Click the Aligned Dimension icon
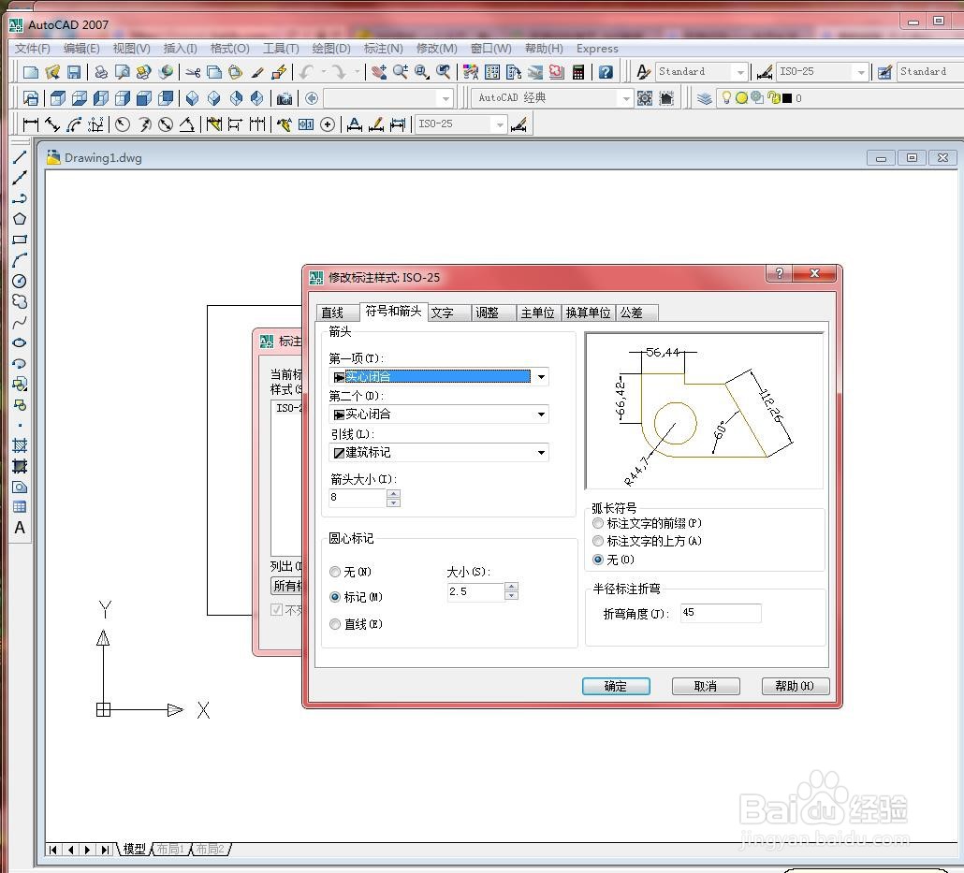Screen dimensions: 964x873 [52, 124]
